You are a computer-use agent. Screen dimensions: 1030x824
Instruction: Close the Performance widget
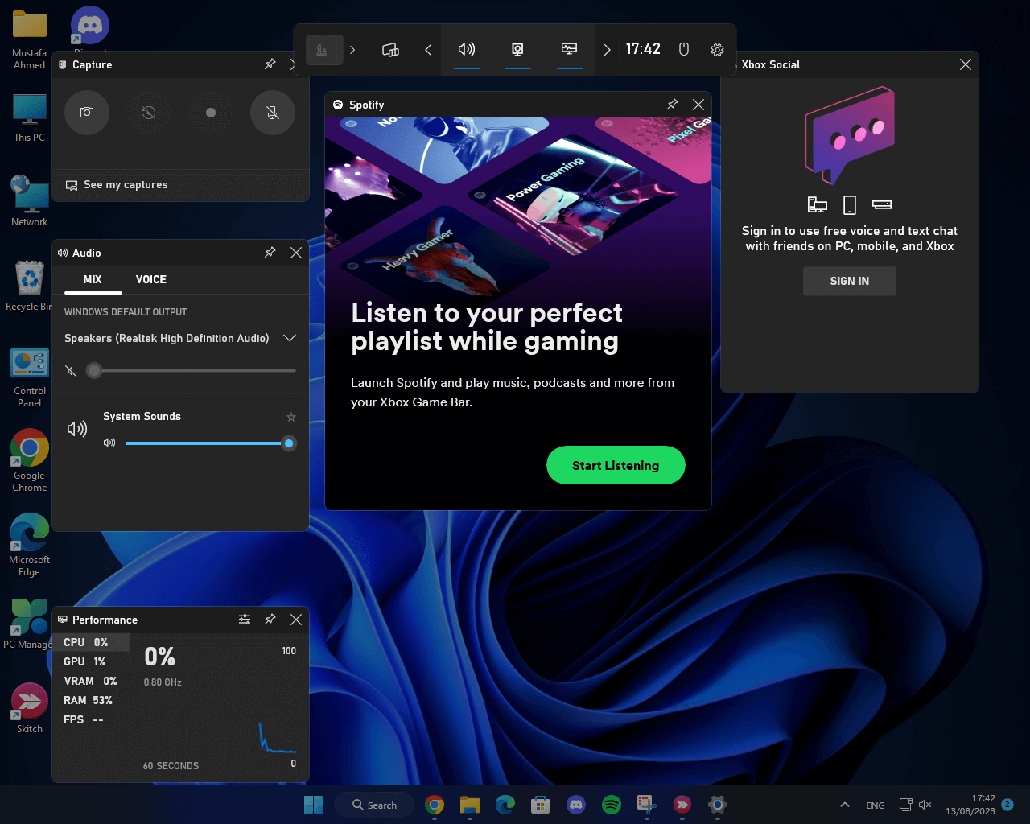296,620
